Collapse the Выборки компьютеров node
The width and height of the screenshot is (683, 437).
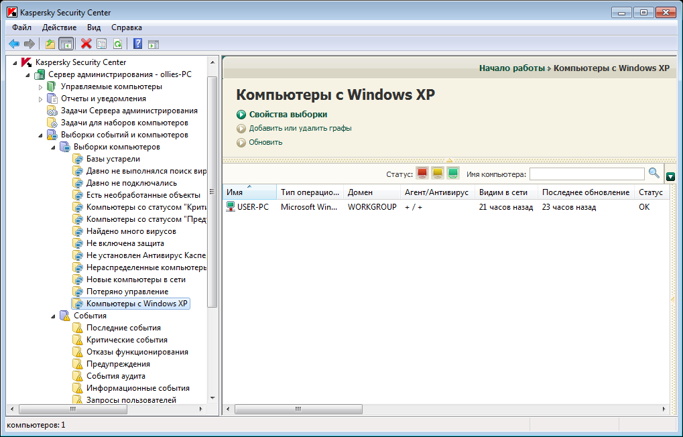coord(53,147)
